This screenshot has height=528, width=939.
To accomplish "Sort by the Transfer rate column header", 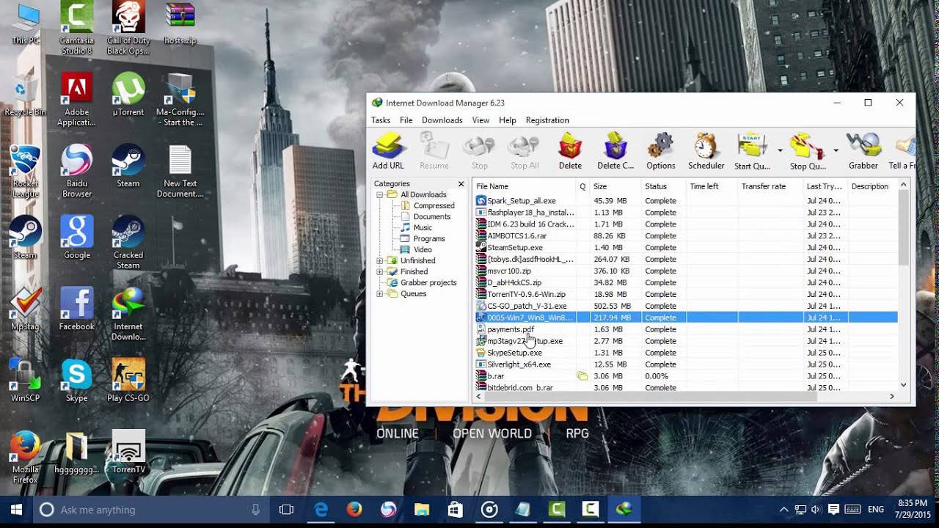I will point(770,186).
